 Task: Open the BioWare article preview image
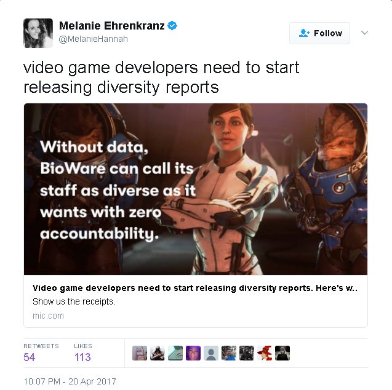click(196, 189)
